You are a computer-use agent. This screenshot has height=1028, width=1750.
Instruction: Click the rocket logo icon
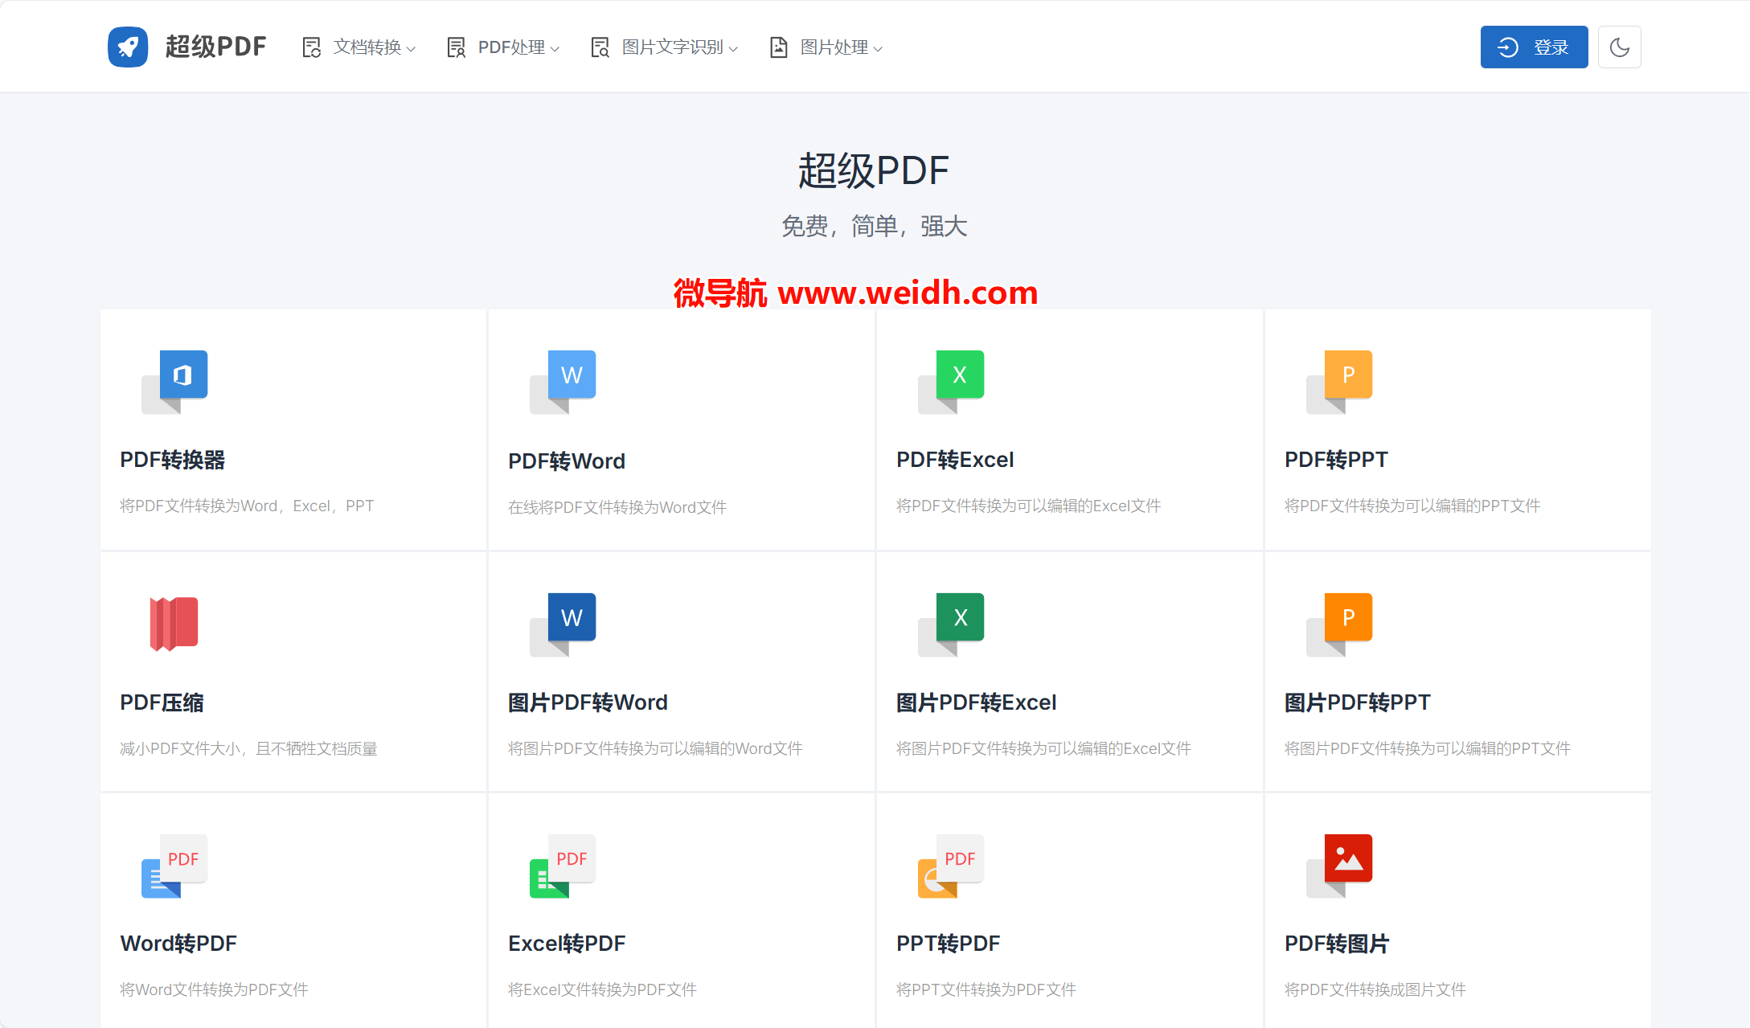128,47
